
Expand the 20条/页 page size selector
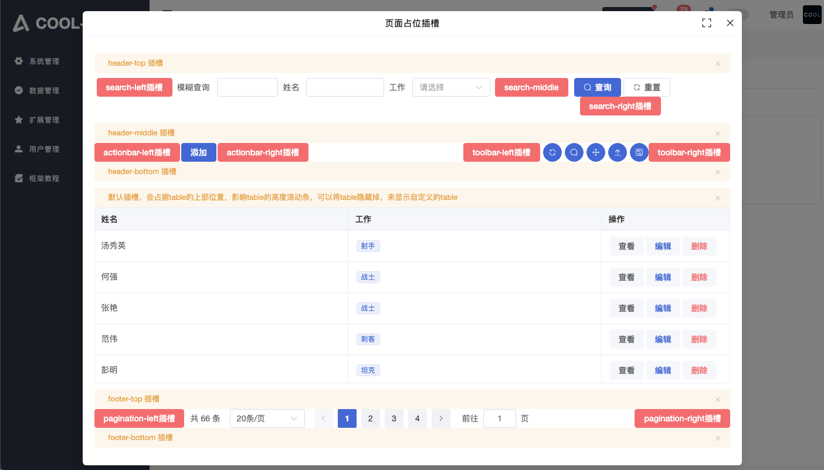(x=267, y=418)
